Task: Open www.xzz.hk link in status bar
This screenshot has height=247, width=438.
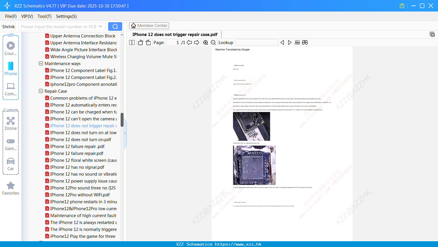Action: (238, 244)
